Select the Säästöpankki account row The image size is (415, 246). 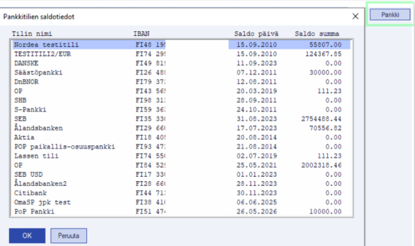[181, 73]
